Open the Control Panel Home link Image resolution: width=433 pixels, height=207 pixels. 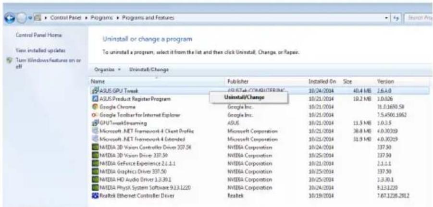coord(38,35)
